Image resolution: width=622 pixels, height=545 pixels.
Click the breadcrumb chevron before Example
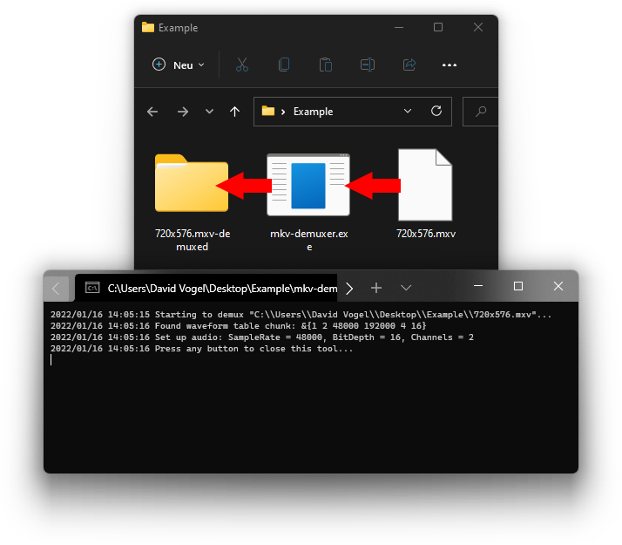283,112
